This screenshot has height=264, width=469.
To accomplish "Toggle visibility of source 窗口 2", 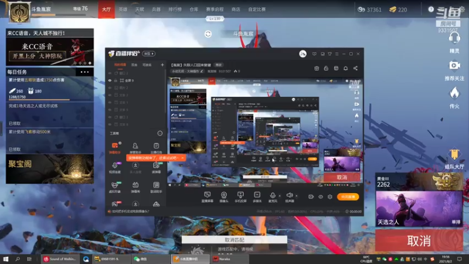I will [x=110, y=73].
